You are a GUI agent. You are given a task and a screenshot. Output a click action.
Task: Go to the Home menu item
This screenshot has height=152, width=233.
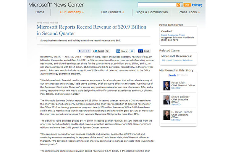click(40, 12)
